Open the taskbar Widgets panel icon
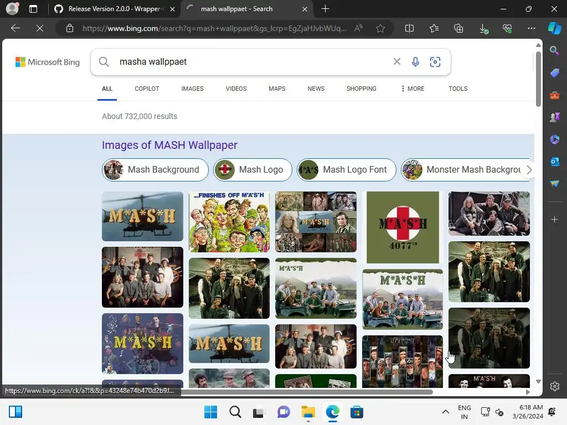This screenshot has height=425, width=567. click(15, 412)
